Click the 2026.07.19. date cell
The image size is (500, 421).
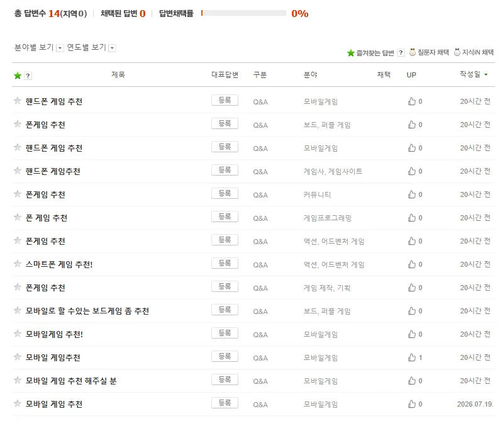[475, 404]
